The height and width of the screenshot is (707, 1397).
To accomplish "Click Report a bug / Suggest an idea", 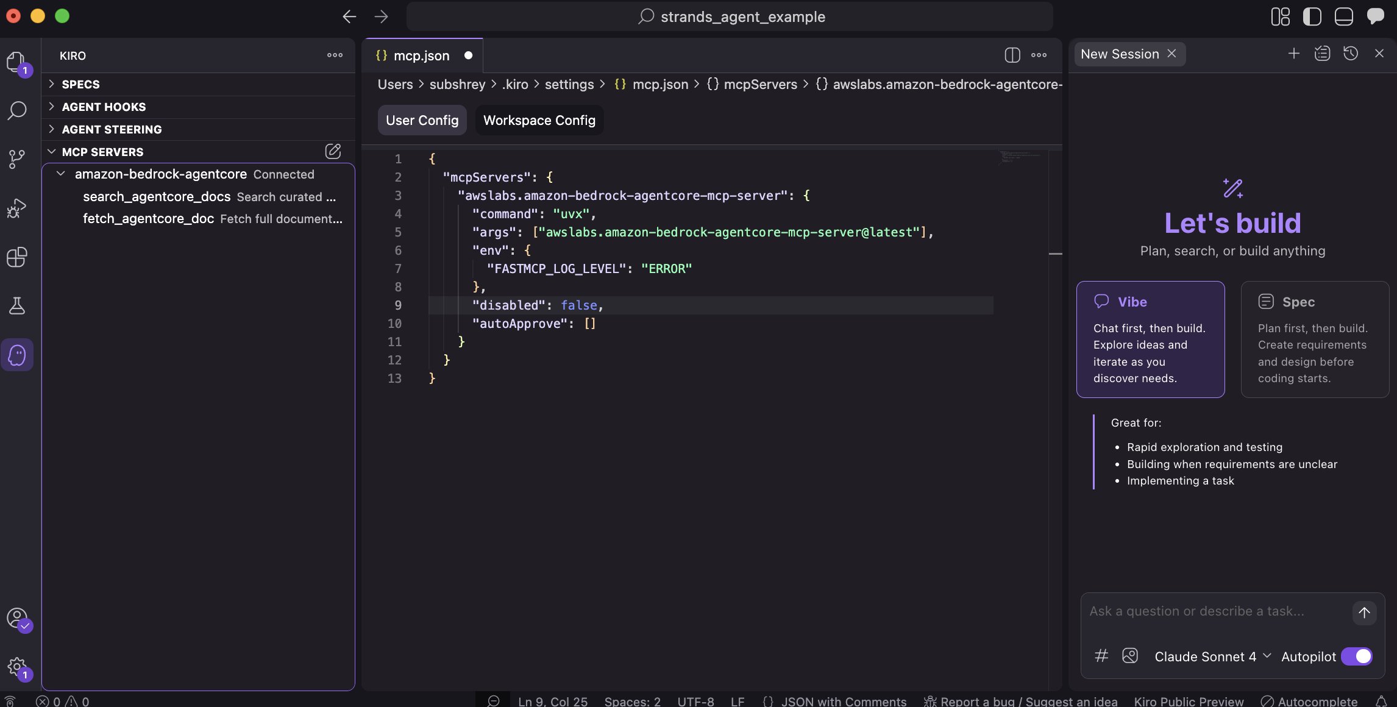I will 1021,701.
